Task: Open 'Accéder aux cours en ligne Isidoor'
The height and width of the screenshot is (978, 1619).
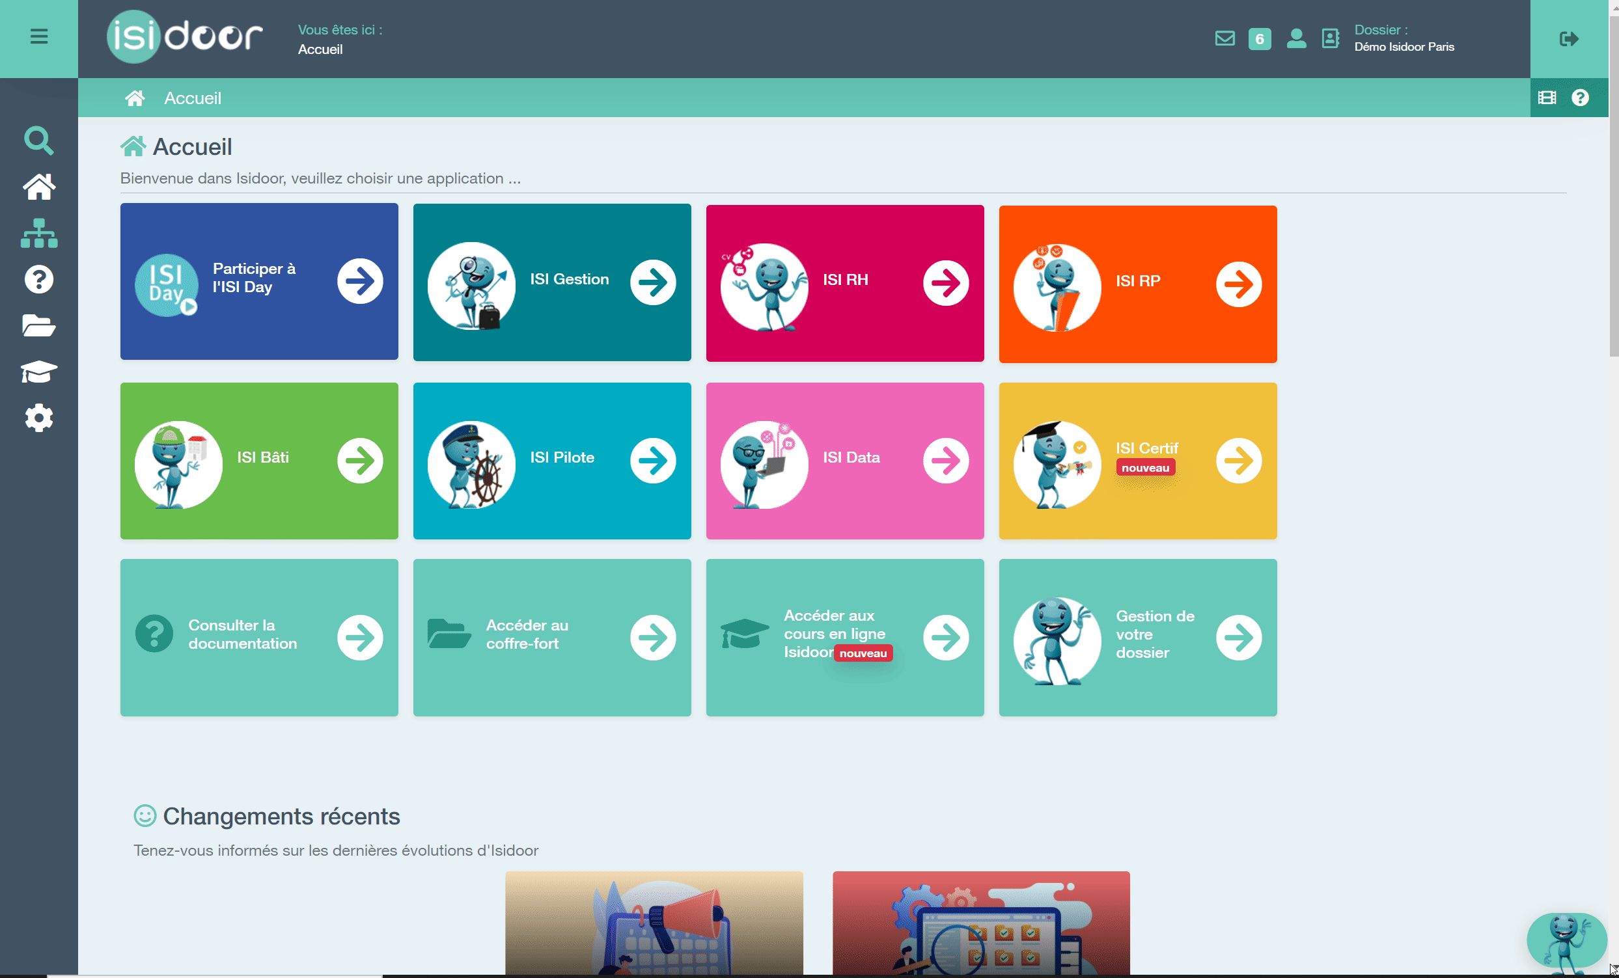Action: point(835,634)
